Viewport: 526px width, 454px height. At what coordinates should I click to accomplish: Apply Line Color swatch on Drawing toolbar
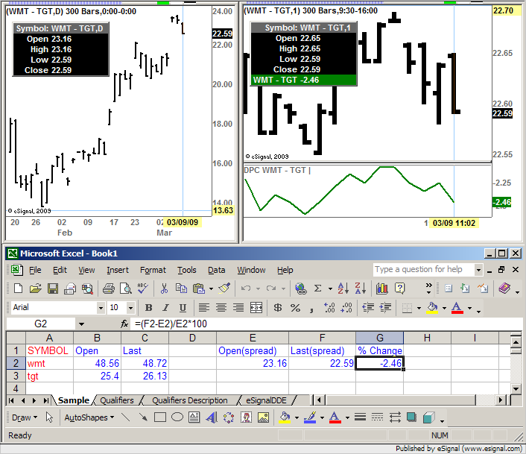pos(310,417)
